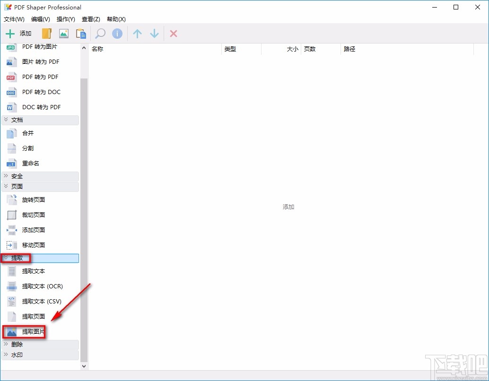This screenshot has height=381, width=489.
Task: Sort files by the 名称 column header
Action: [97, 49]
